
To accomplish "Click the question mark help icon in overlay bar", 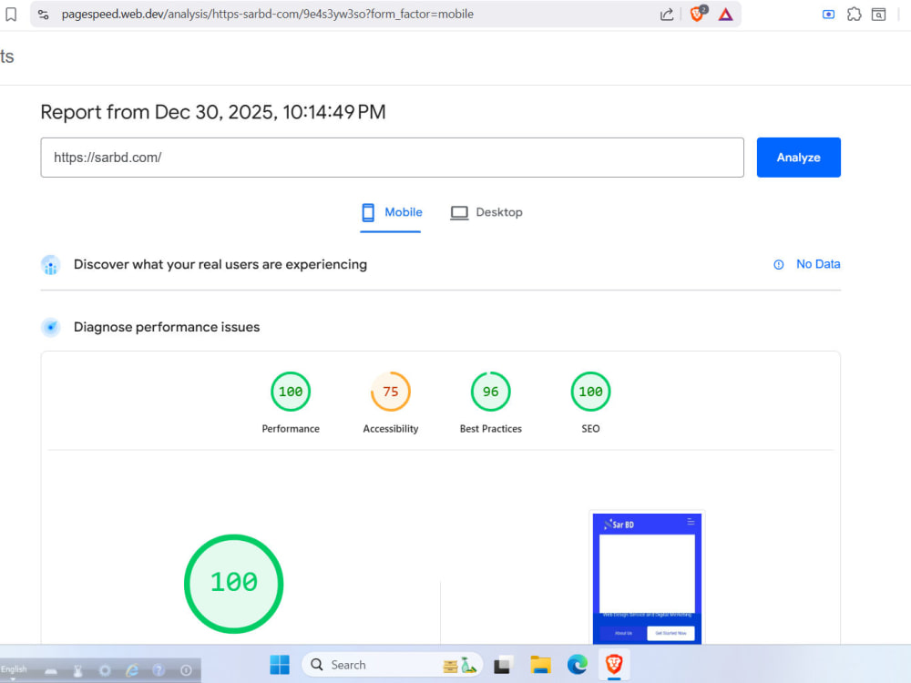I will (x=159, y=671).
